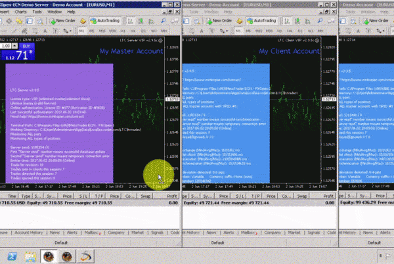Select D1 timeframe in Master window
Screen dimensions: 394x264
143,31
